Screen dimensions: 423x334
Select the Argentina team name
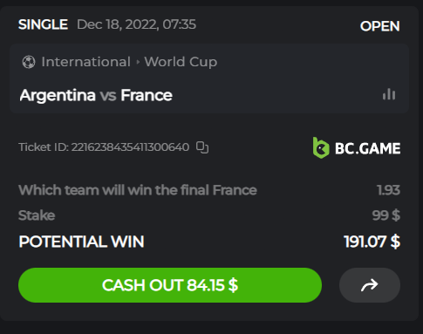click(x=58, y=95)
